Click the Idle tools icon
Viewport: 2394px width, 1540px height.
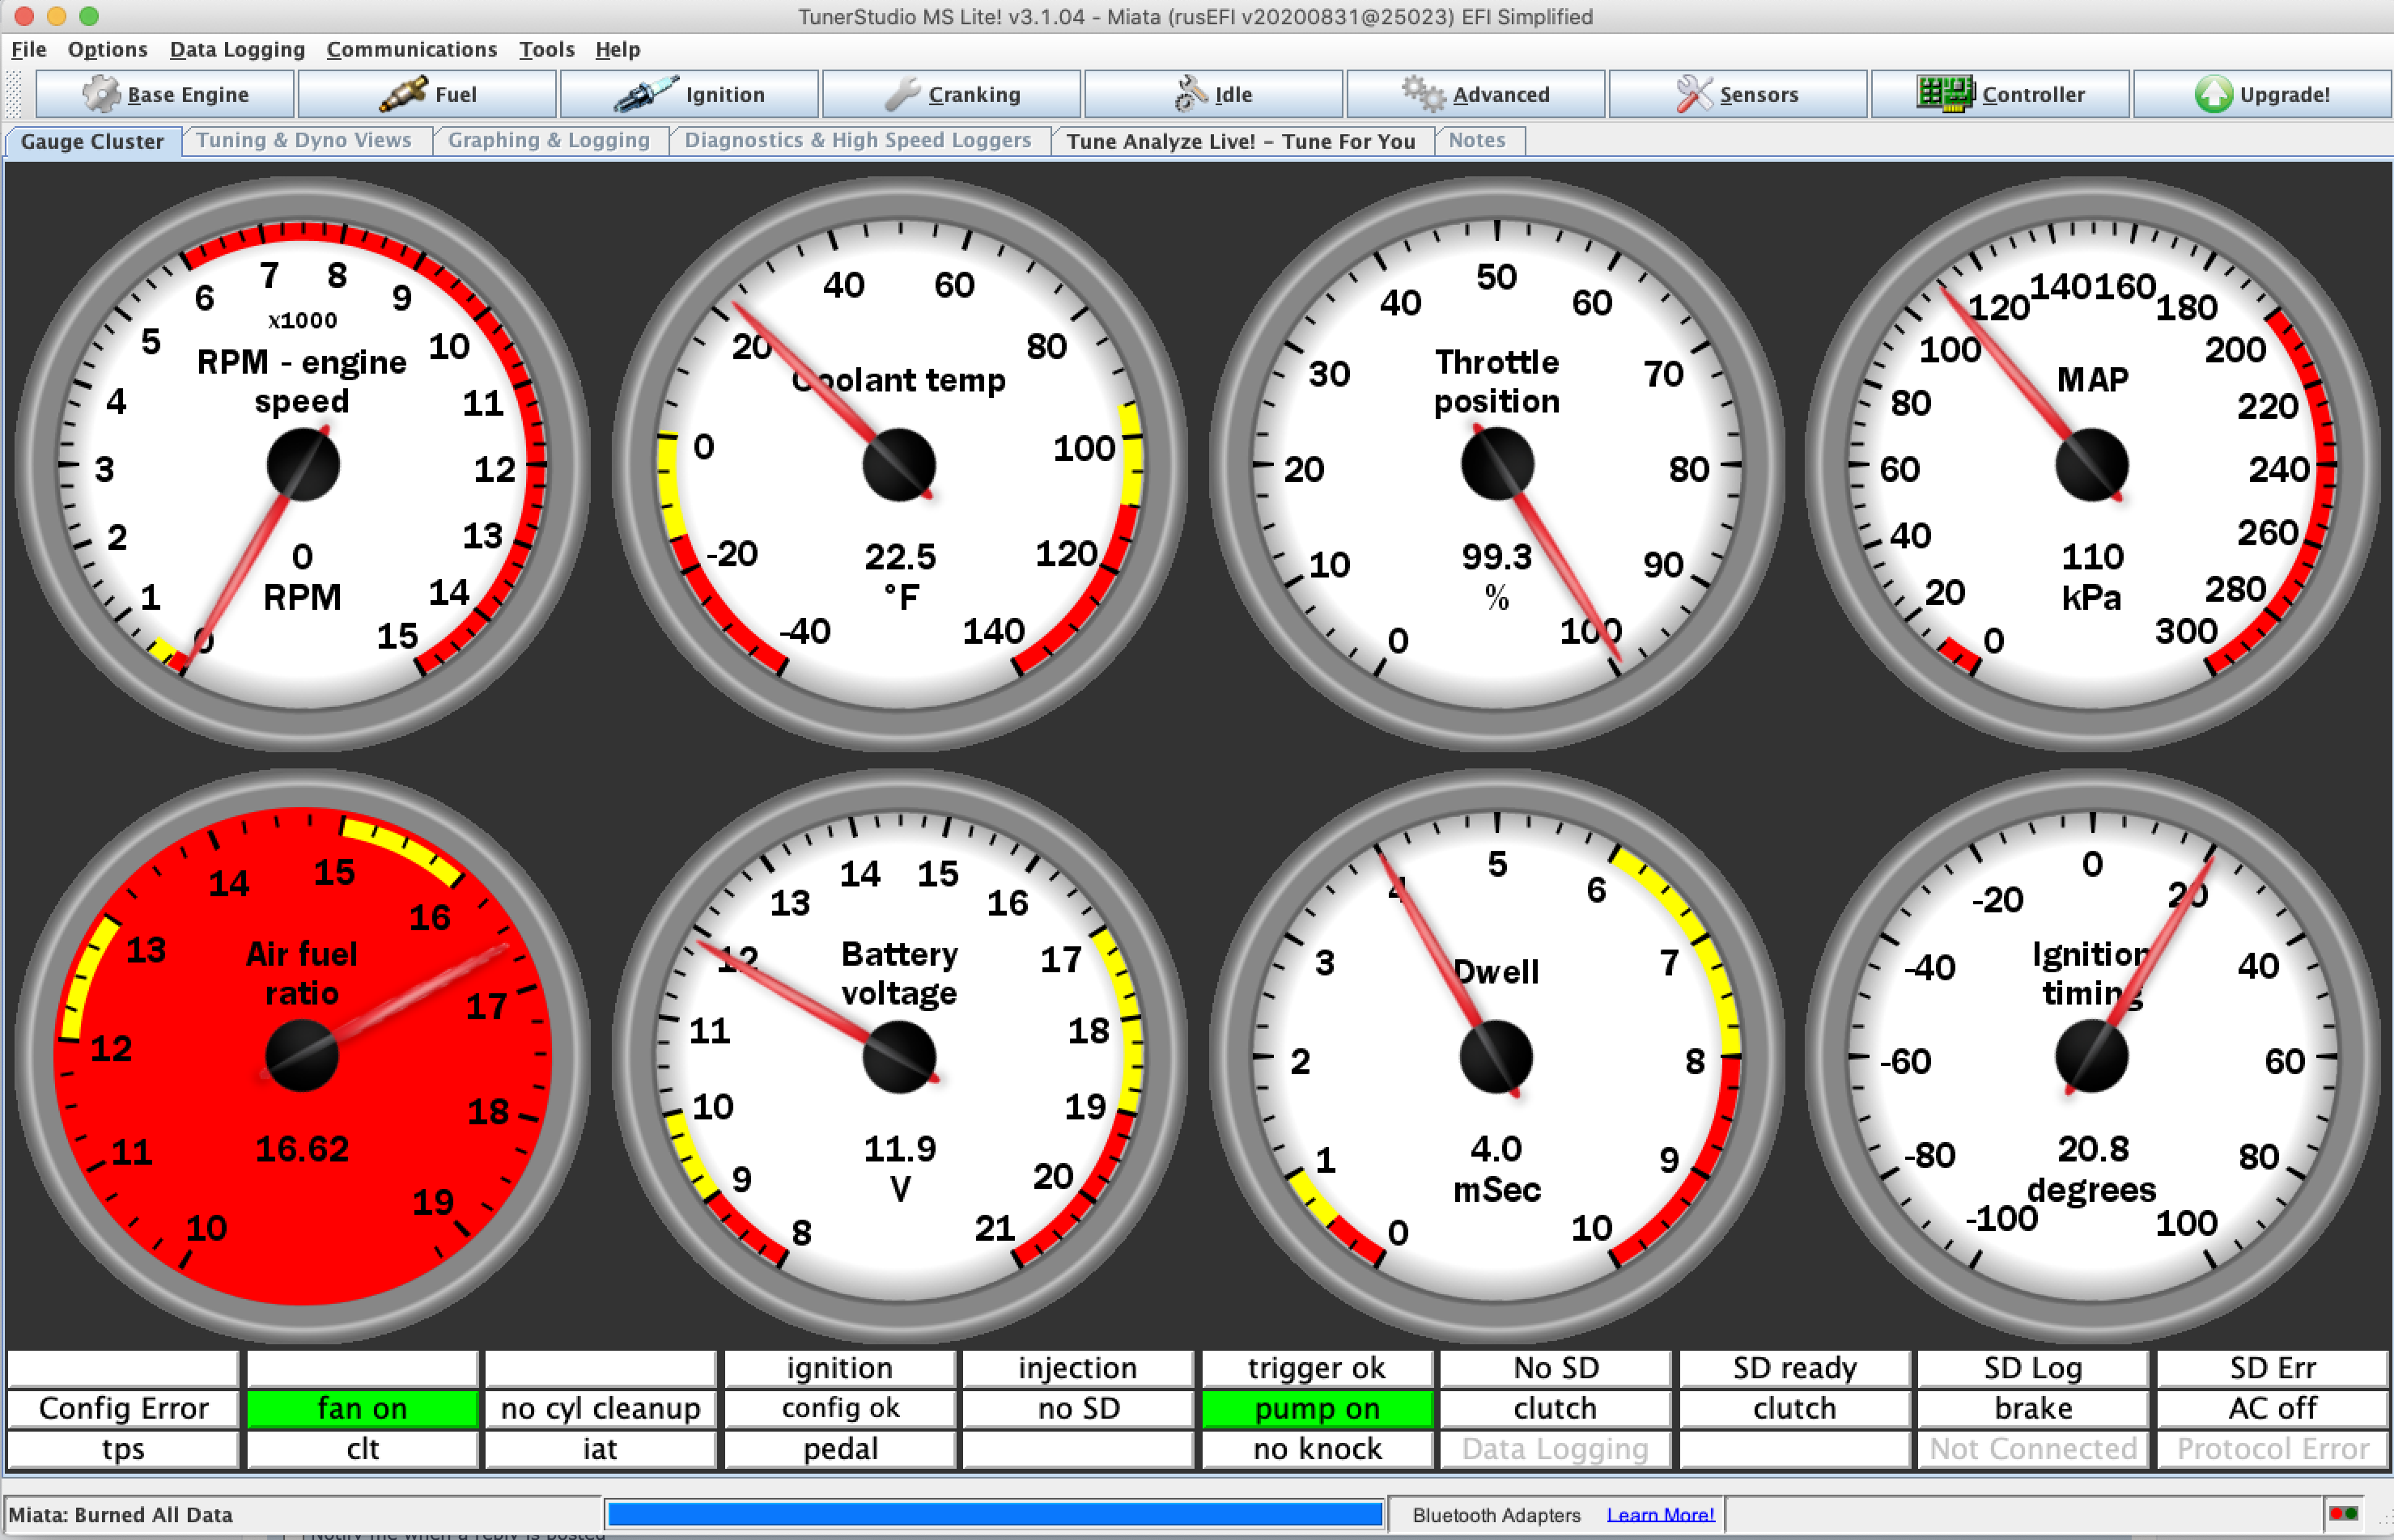[1190, 94]
